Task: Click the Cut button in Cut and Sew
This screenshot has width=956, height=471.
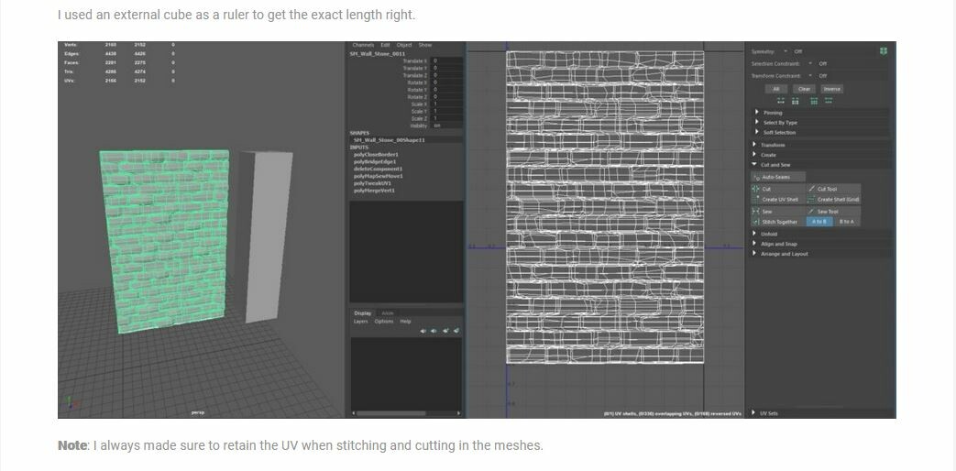Action: tap(778, 189)
